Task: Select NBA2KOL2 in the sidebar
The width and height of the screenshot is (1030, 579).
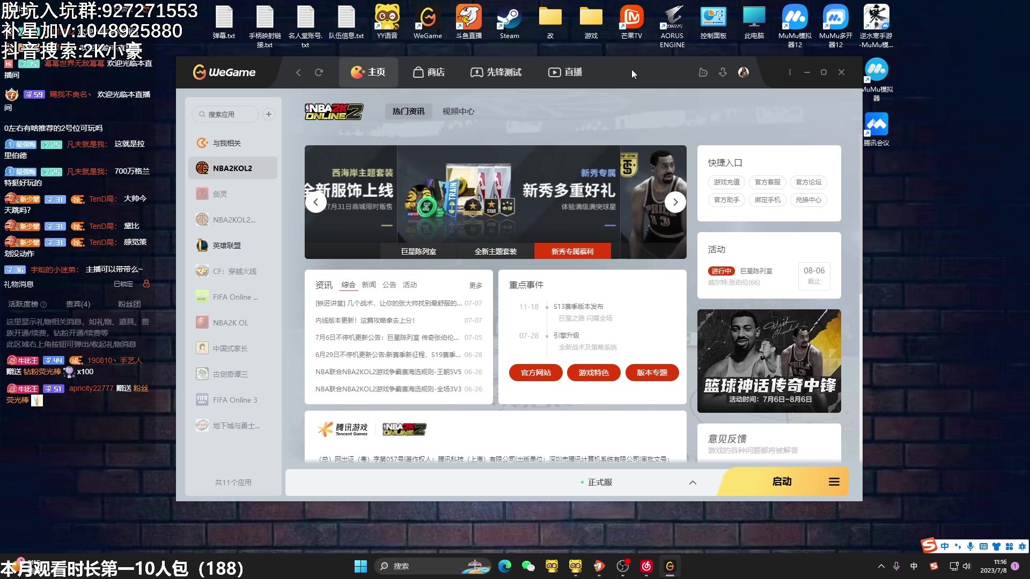Action: pos(233,168)
